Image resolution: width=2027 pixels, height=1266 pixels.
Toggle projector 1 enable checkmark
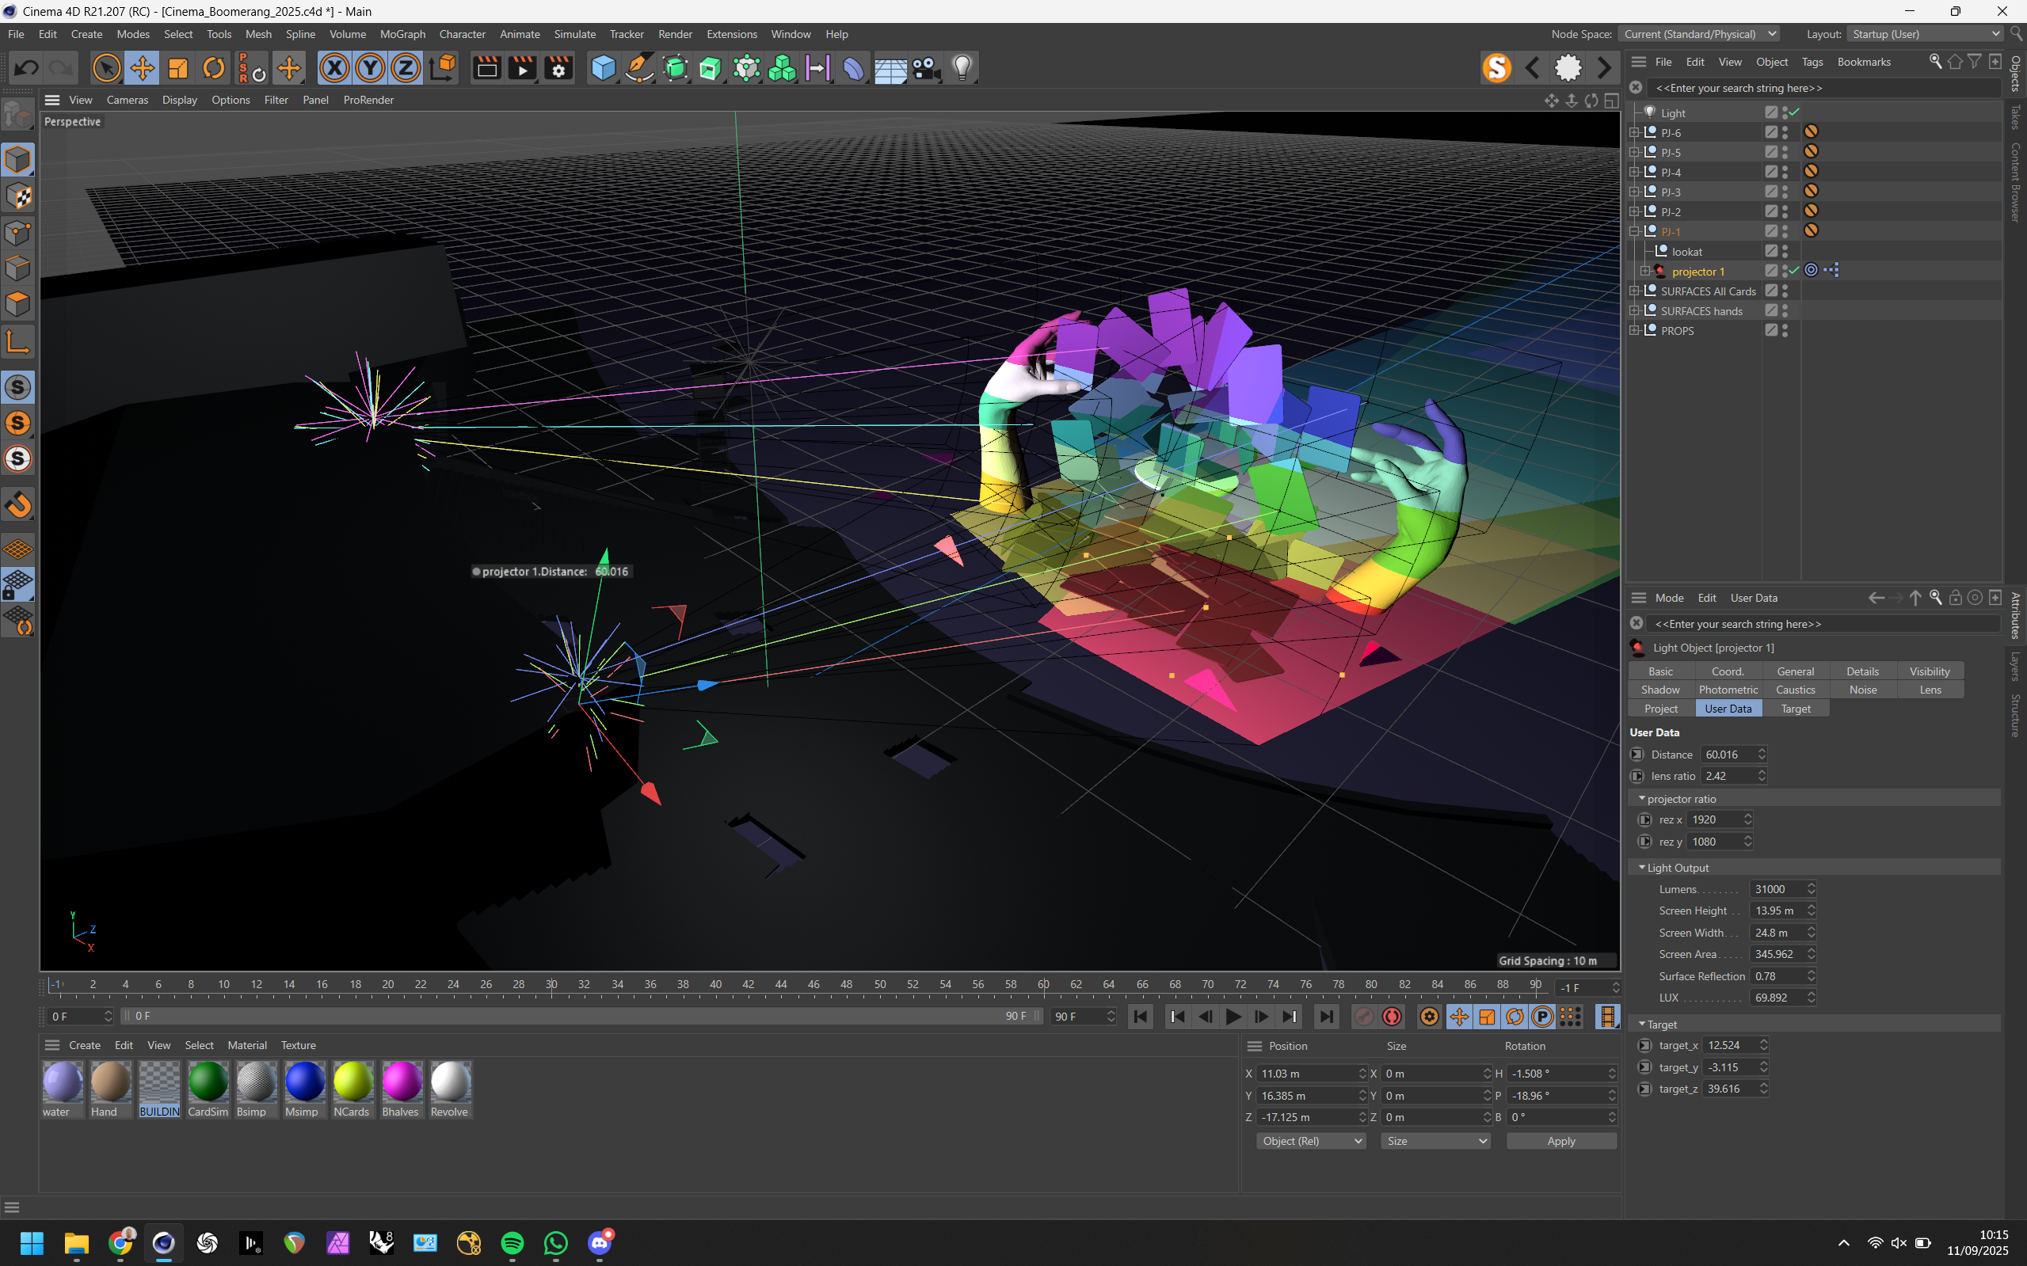1794,271
